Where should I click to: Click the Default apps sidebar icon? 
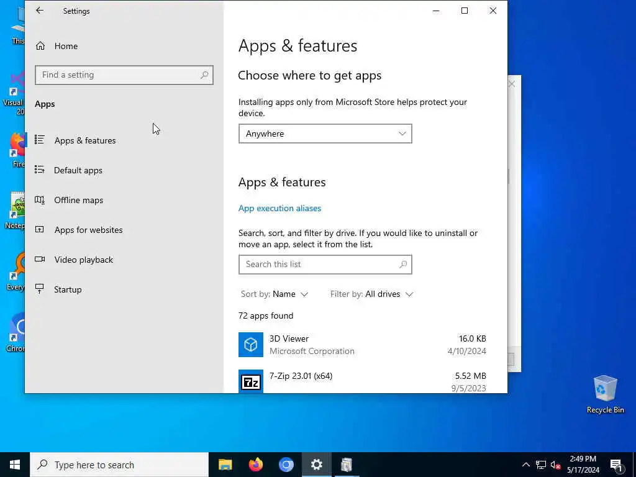point(39,170)
